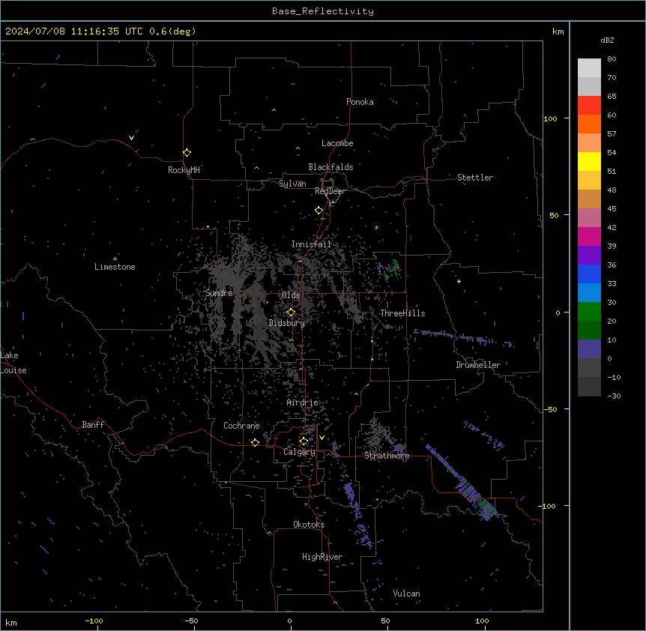Click the Sylvan town label
Screen dimensions: 646x631
[x=292, y=184]
